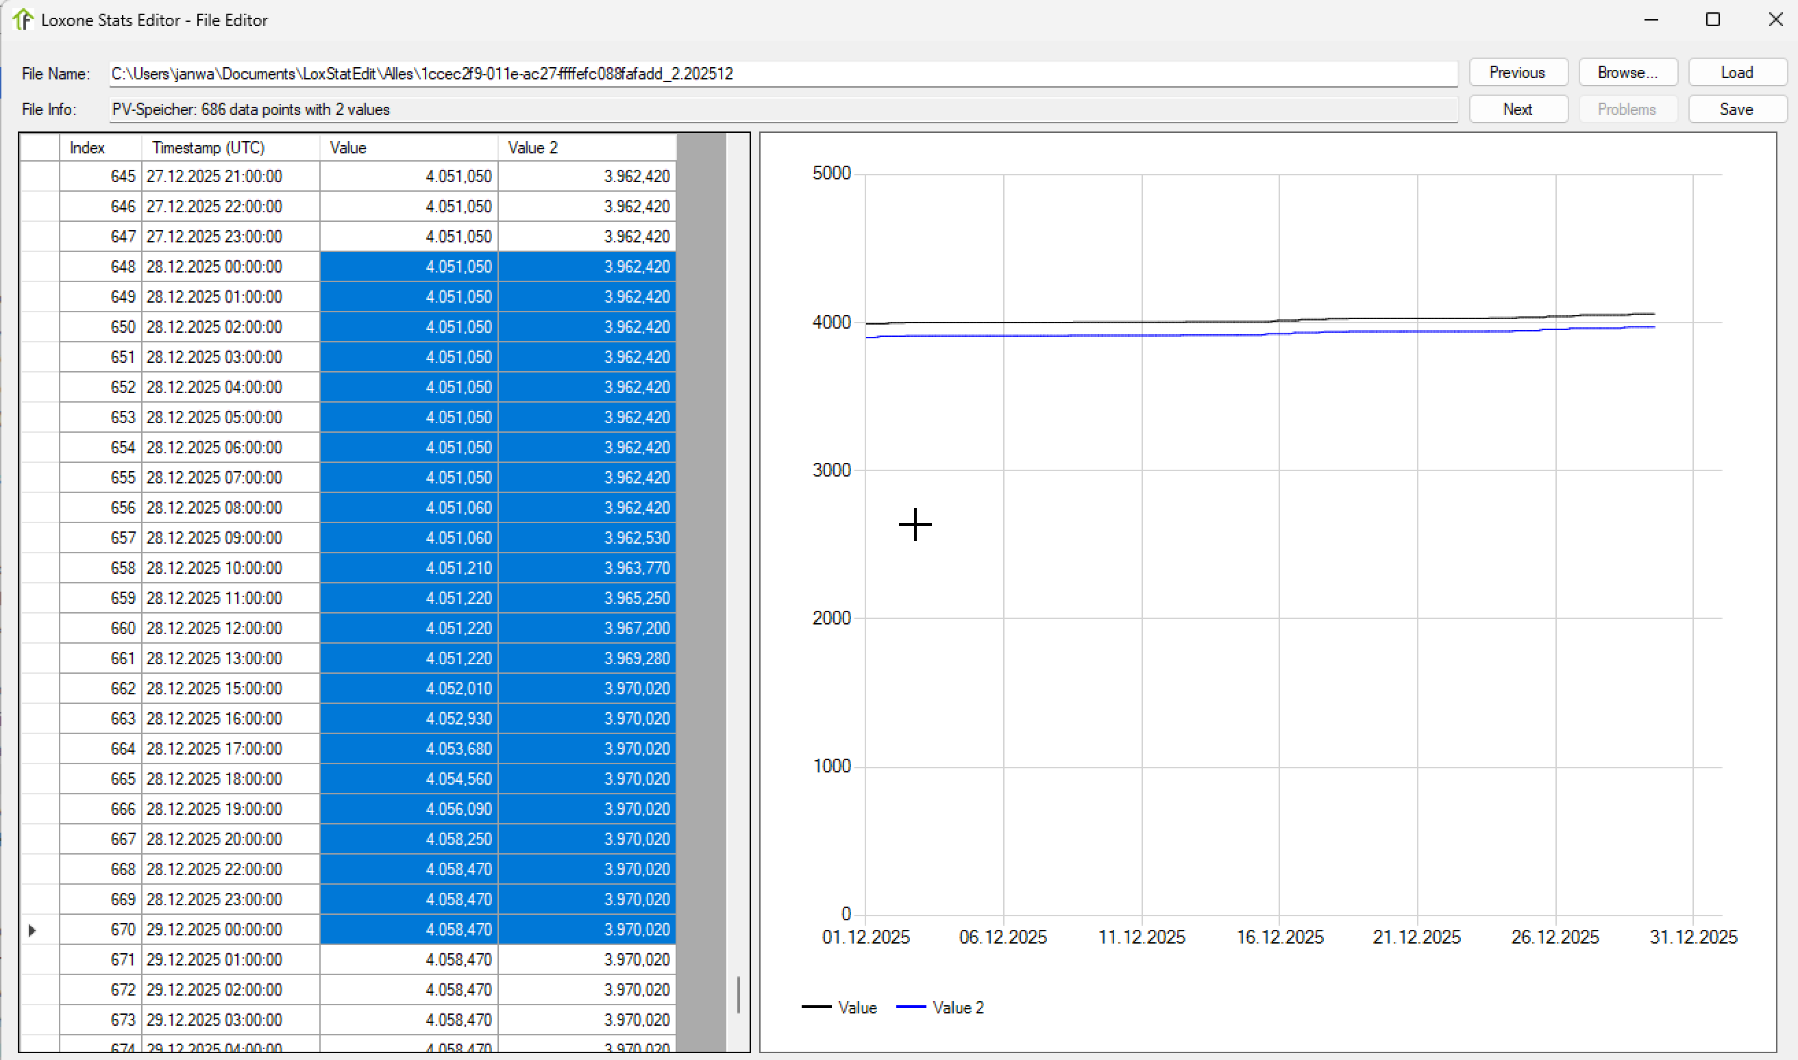Image resolution: width=1798 pixels, height=1060 pixels.
Task: Select the Value cell 4.051,210 in row 658
Action: [408, 568]
